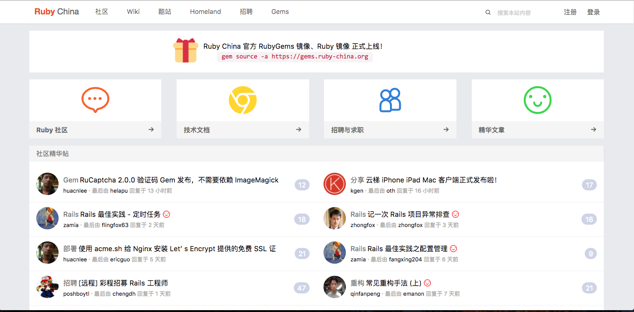Click qinfanpeng's avatar image

335,287
